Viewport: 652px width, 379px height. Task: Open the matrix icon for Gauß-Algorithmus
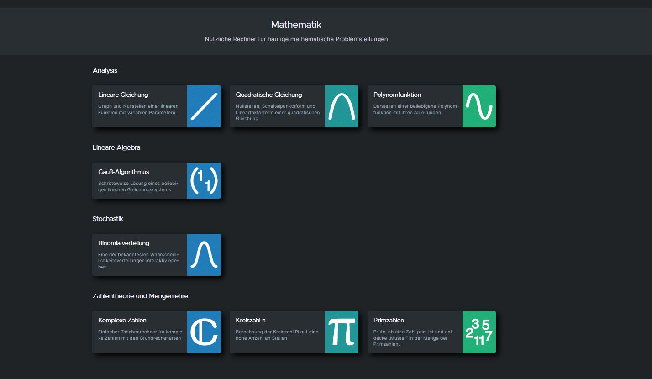tap(204, 180)
